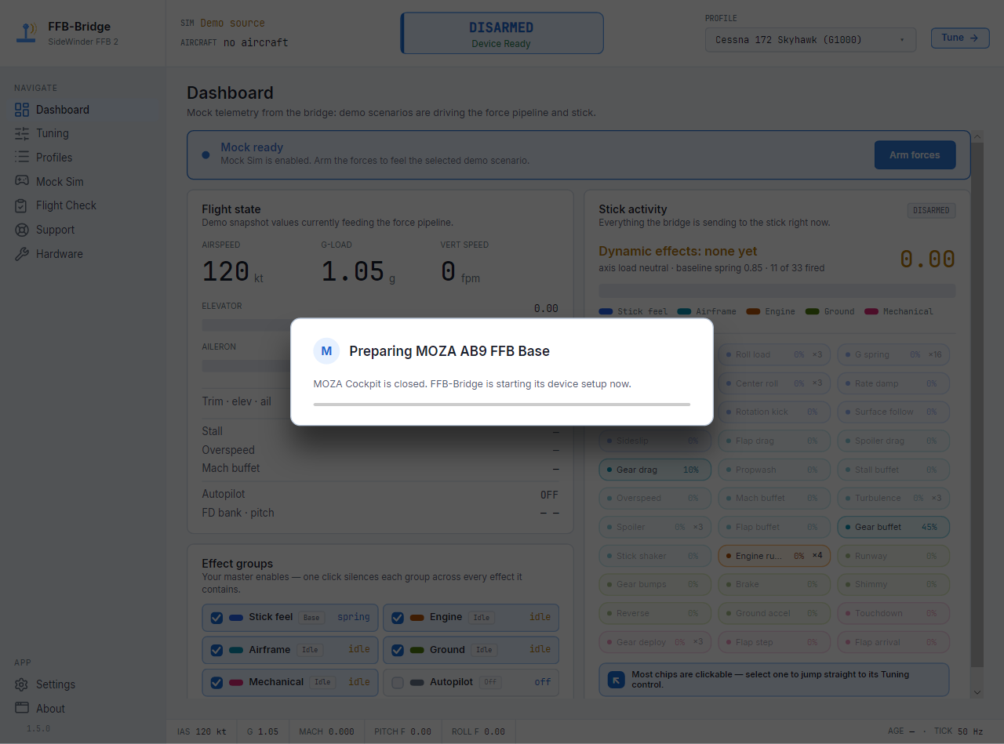Click the scrollbar up arrow

coord(977,137)
